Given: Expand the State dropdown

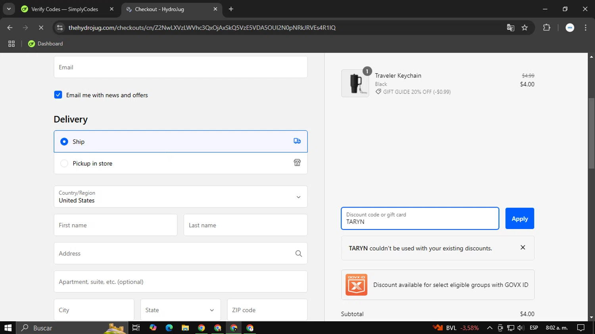Looking at the screenshot, I should [x=180, y=310].
